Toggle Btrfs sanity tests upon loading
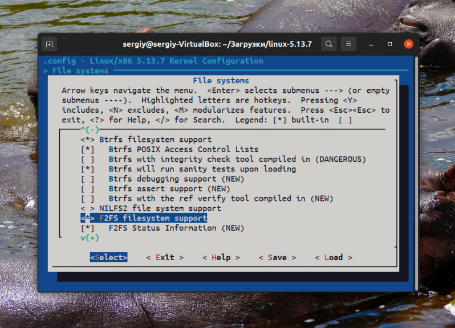Screen dimensions: 455x328 pyautogui.click(x=88, y=169)
